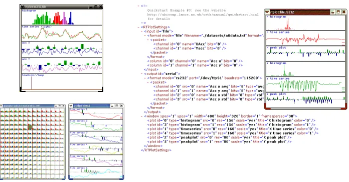Image resolution: width=349 pixels, height=182 pixels.
Task: Close the rtplot:file,rs232 window
Action: (x=344, y=12)
